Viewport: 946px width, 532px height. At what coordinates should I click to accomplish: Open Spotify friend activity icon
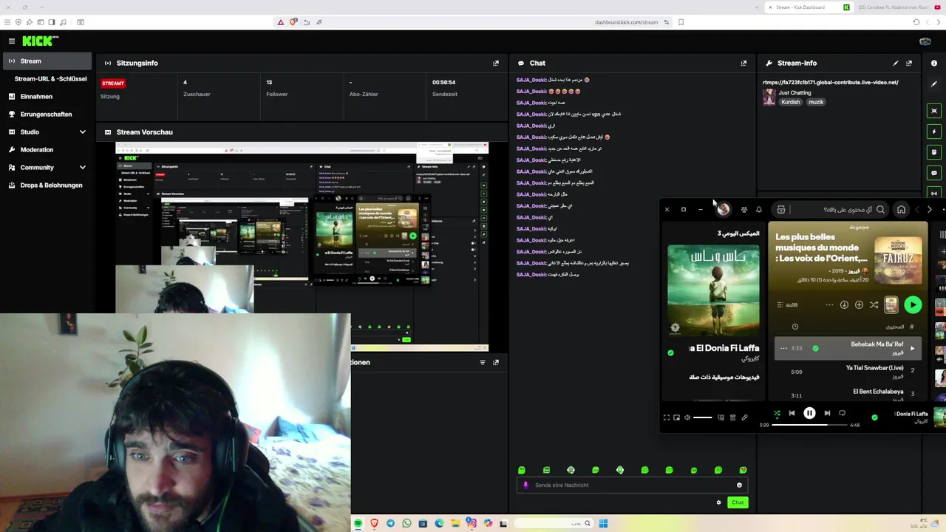[743, 210]
